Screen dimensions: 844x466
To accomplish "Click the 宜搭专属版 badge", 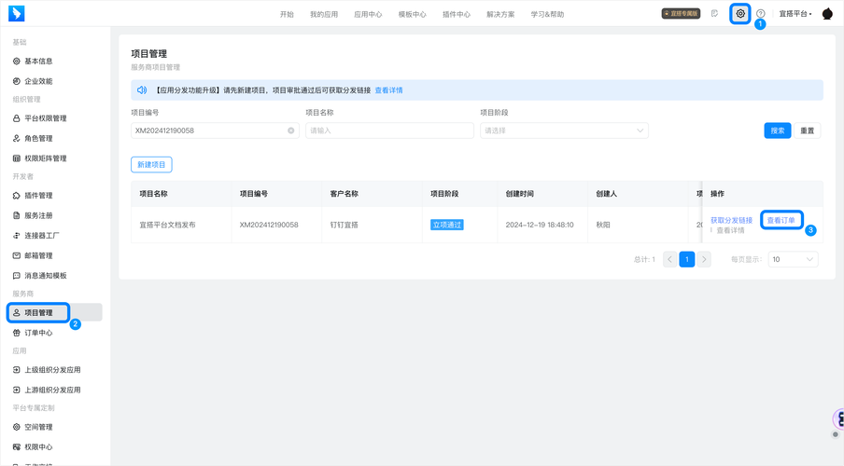I will 681,13.
